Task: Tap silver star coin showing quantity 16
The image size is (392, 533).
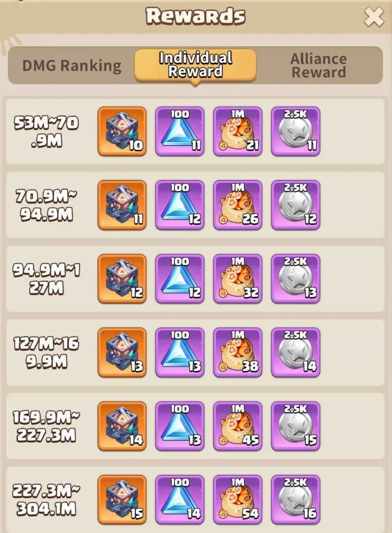Action: (x=296, y=500)
